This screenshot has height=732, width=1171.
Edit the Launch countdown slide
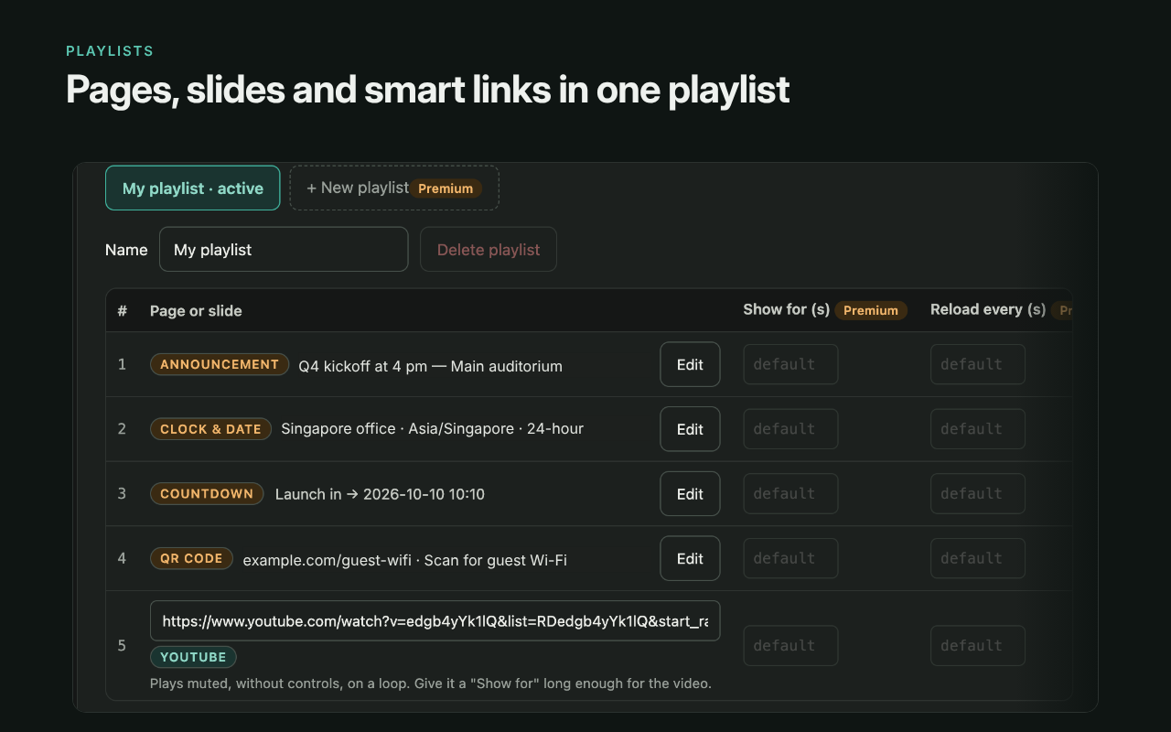coord(690,494)
